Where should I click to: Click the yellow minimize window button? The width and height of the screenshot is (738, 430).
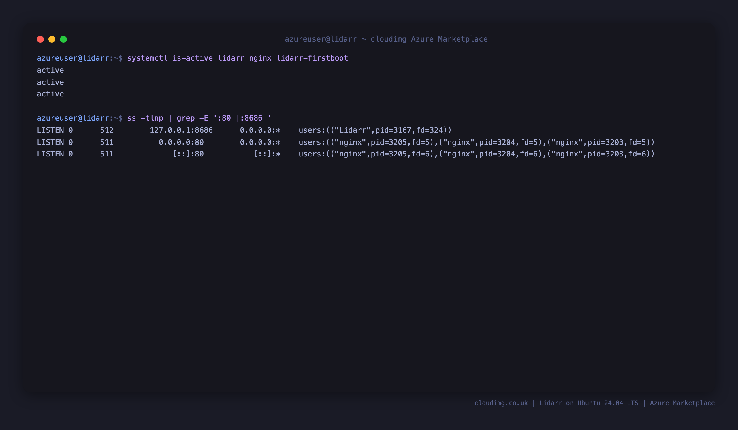pyautogui.click(x=52, y=39)
